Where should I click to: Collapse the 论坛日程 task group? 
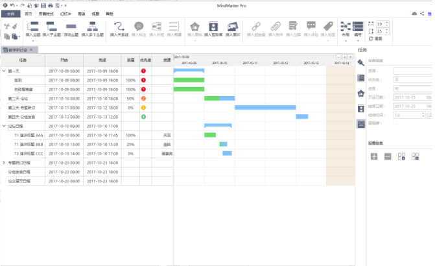coord(4,126)
